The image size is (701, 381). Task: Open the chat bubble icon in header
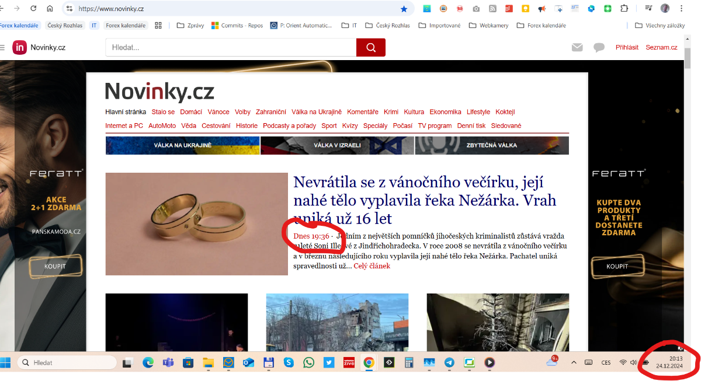599,47
